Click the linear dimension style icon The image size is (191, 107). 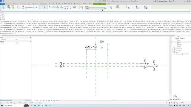74,7
